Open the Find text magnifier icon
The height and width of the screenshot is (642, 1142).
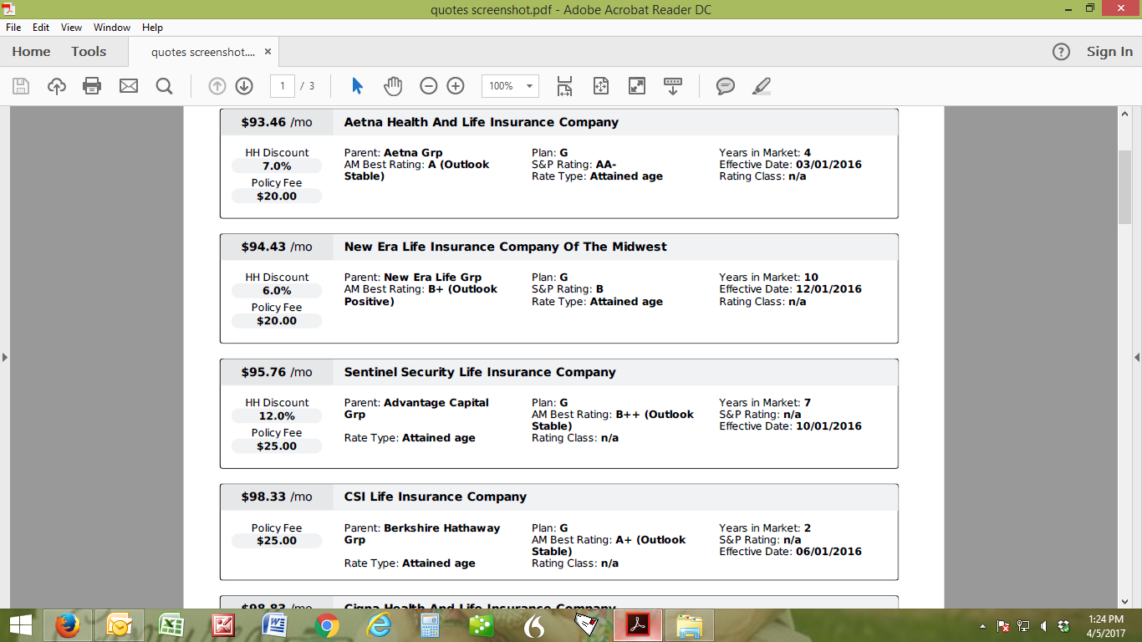pos(165,85)
